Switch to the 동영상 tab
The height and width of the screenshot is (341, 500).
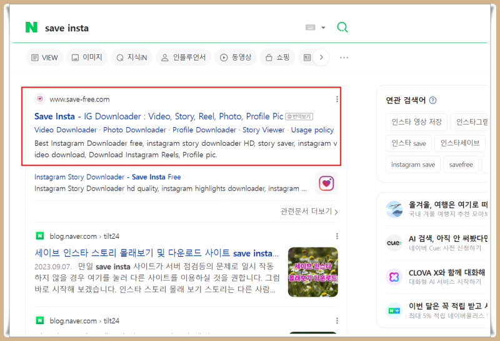pyautogui.click(x=236, y=57)
